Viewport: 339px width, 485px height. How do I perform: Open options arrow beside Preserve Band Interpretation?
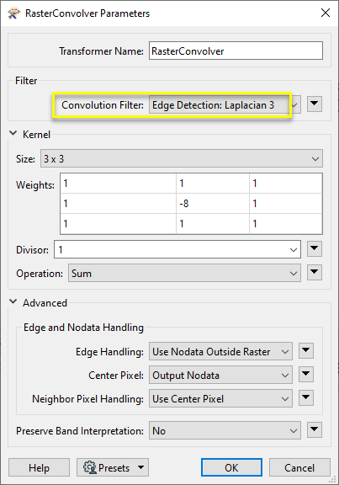coord(315,429)
